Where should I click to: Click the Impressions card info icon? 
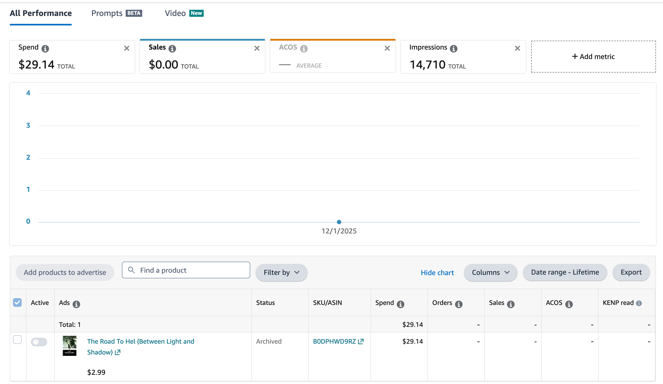click(453, 48)
